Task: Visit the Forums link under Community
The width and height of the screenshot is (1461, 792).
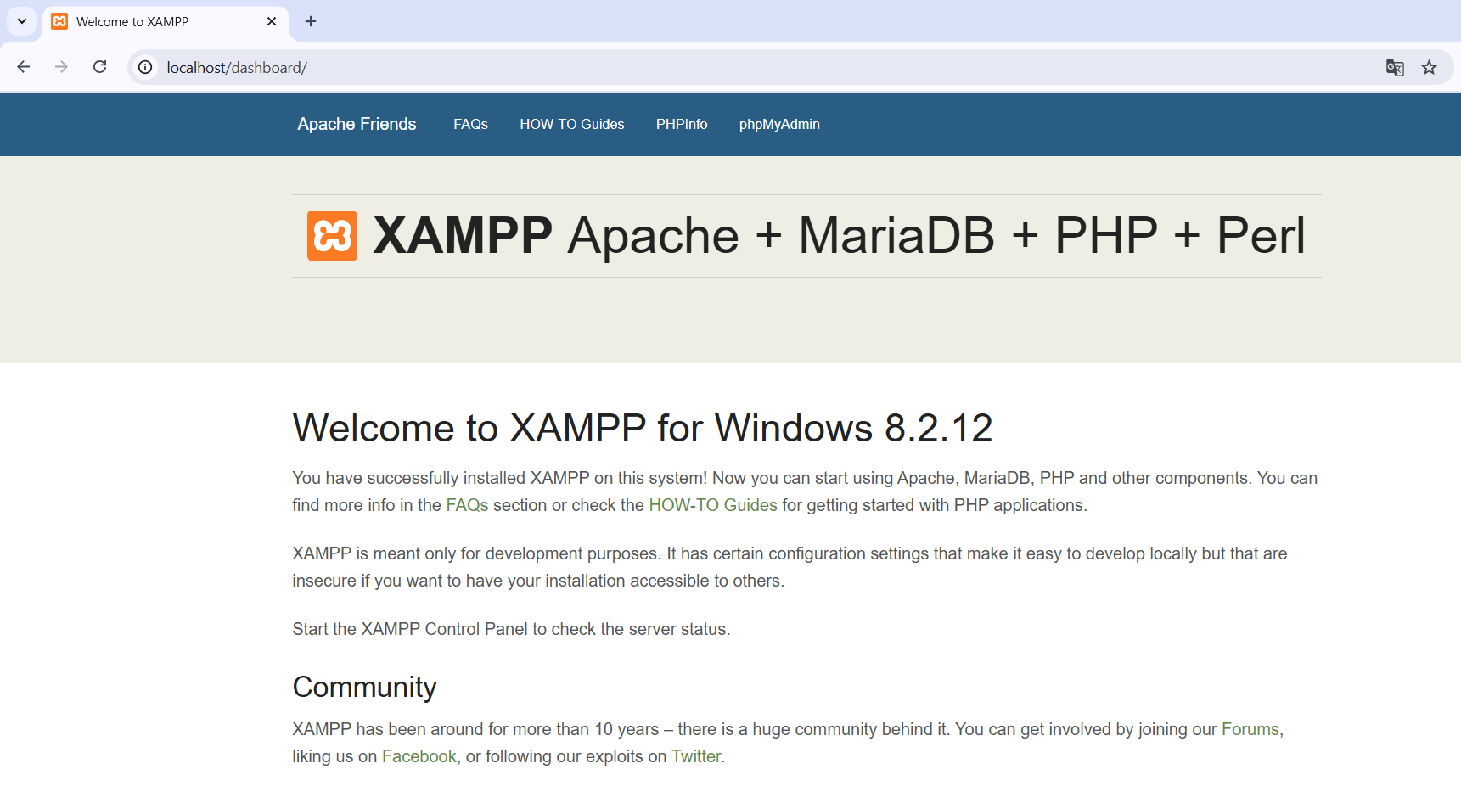Action: click(x=1250, y=729)
